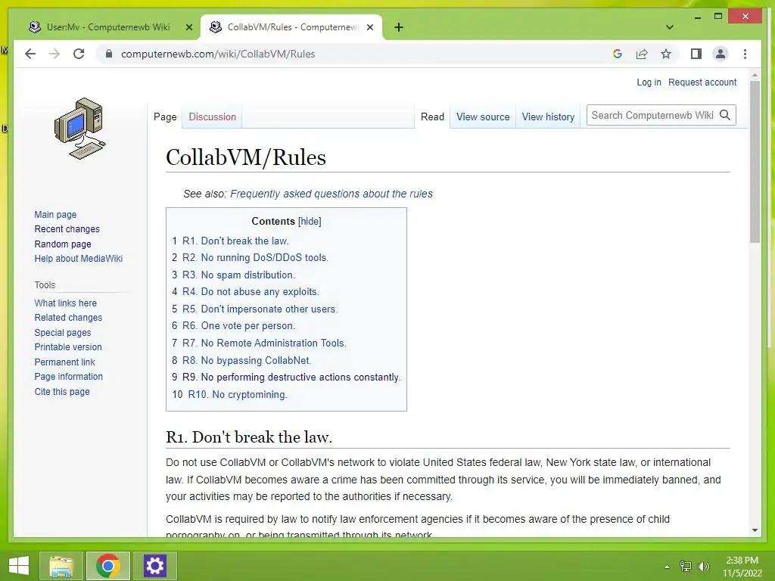Image resolution: width=775 pixels, height=581 pixels.
Task: Click the Log in link
Action: point(649,82)
